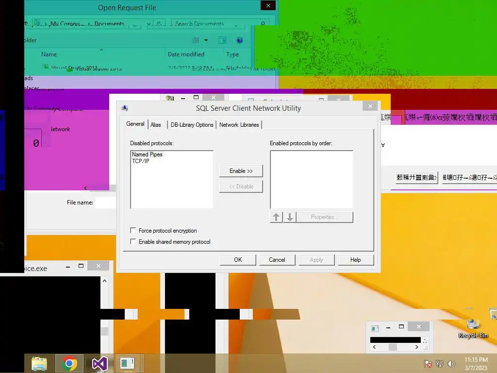This screenshot has width=497, height=373.
Task: Click the sort arrow above Name column
Action: (x=101, y=50)
